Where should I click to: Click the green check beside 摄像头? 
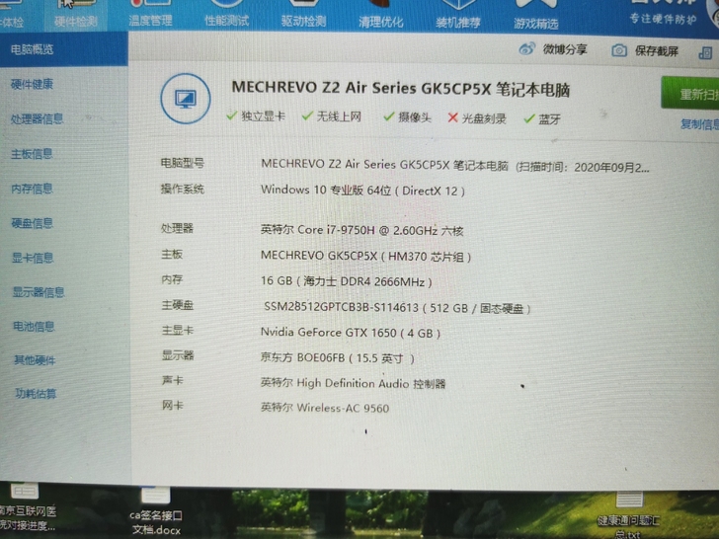click(389, 116)
